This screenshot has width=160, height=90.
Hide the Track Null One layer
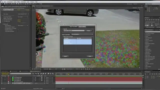click(2, 80)
